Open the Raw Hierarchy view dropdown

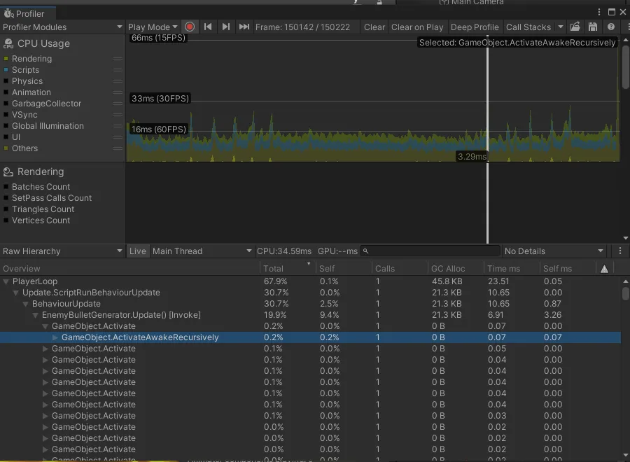tap(62, 251)
